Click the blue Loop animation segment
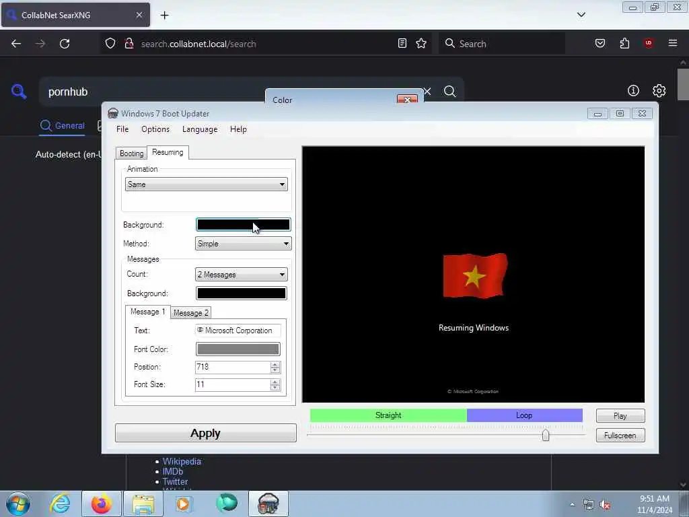This screenshot has width=689, height=517. tap(524, 415)
